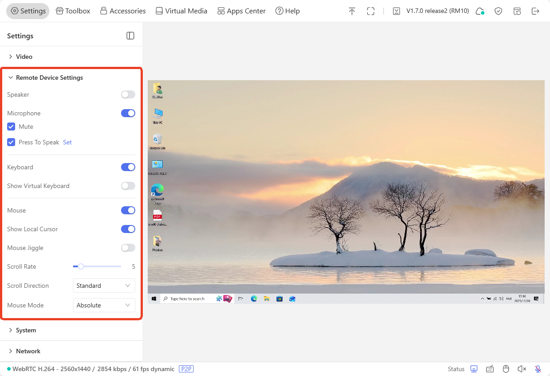The width and height of the screenshot is (550, 376).
Task: Turn on Mouse Jiggle
Action: tap(128, 248)
